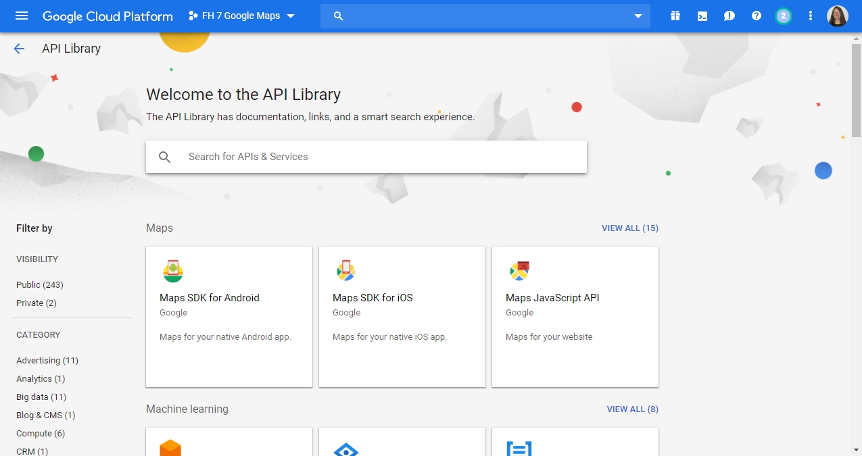Viewport: 862px width, 456px height.
Task: Click the Search for APIs & Services field
Action: (366, 157)
